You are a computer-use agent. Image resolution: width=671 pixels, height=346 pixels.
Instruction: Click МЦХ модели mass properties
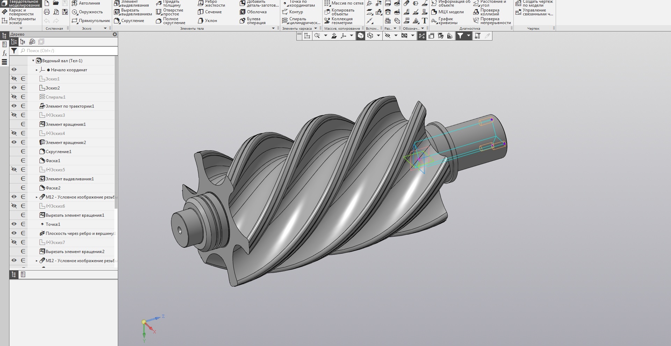[448, 12]
